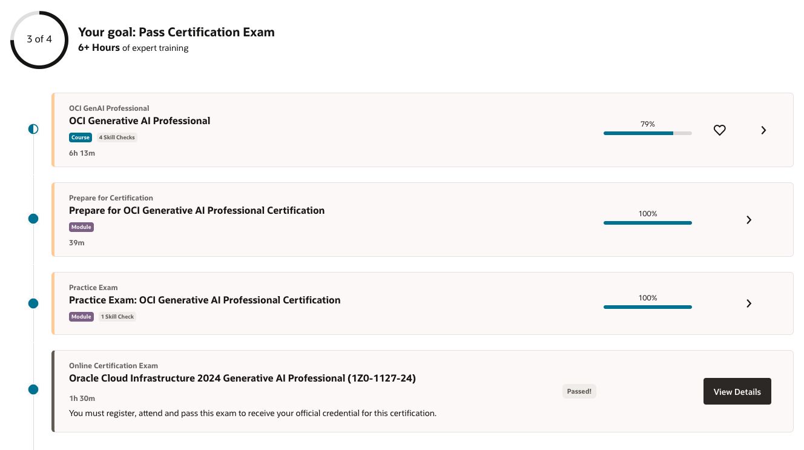Click the '3 of 4' goal progress ring
Screen dimensions: 804x450
coord(39,39)
